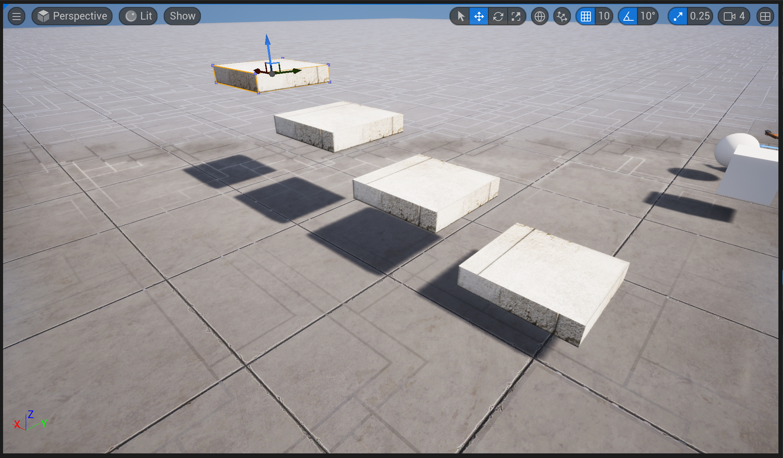Viewport: 783px width, 458px height.
Task: Open the Lit view mode menu
Action: click(x=138, y=16)
